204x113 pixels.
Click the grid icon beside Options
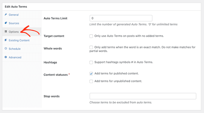click(x=6, y=31)
